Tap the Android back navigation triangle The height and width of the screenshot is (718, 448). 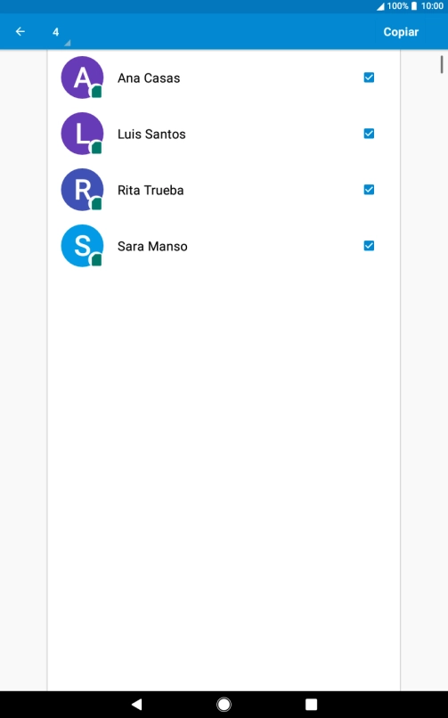pyautogui.click(x=136, y=705)
